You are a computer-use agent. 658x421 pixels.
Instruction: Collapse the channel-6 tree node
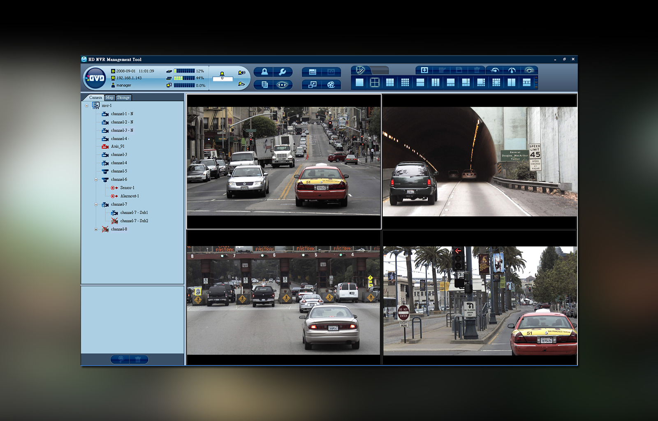[x=96, y=180]
